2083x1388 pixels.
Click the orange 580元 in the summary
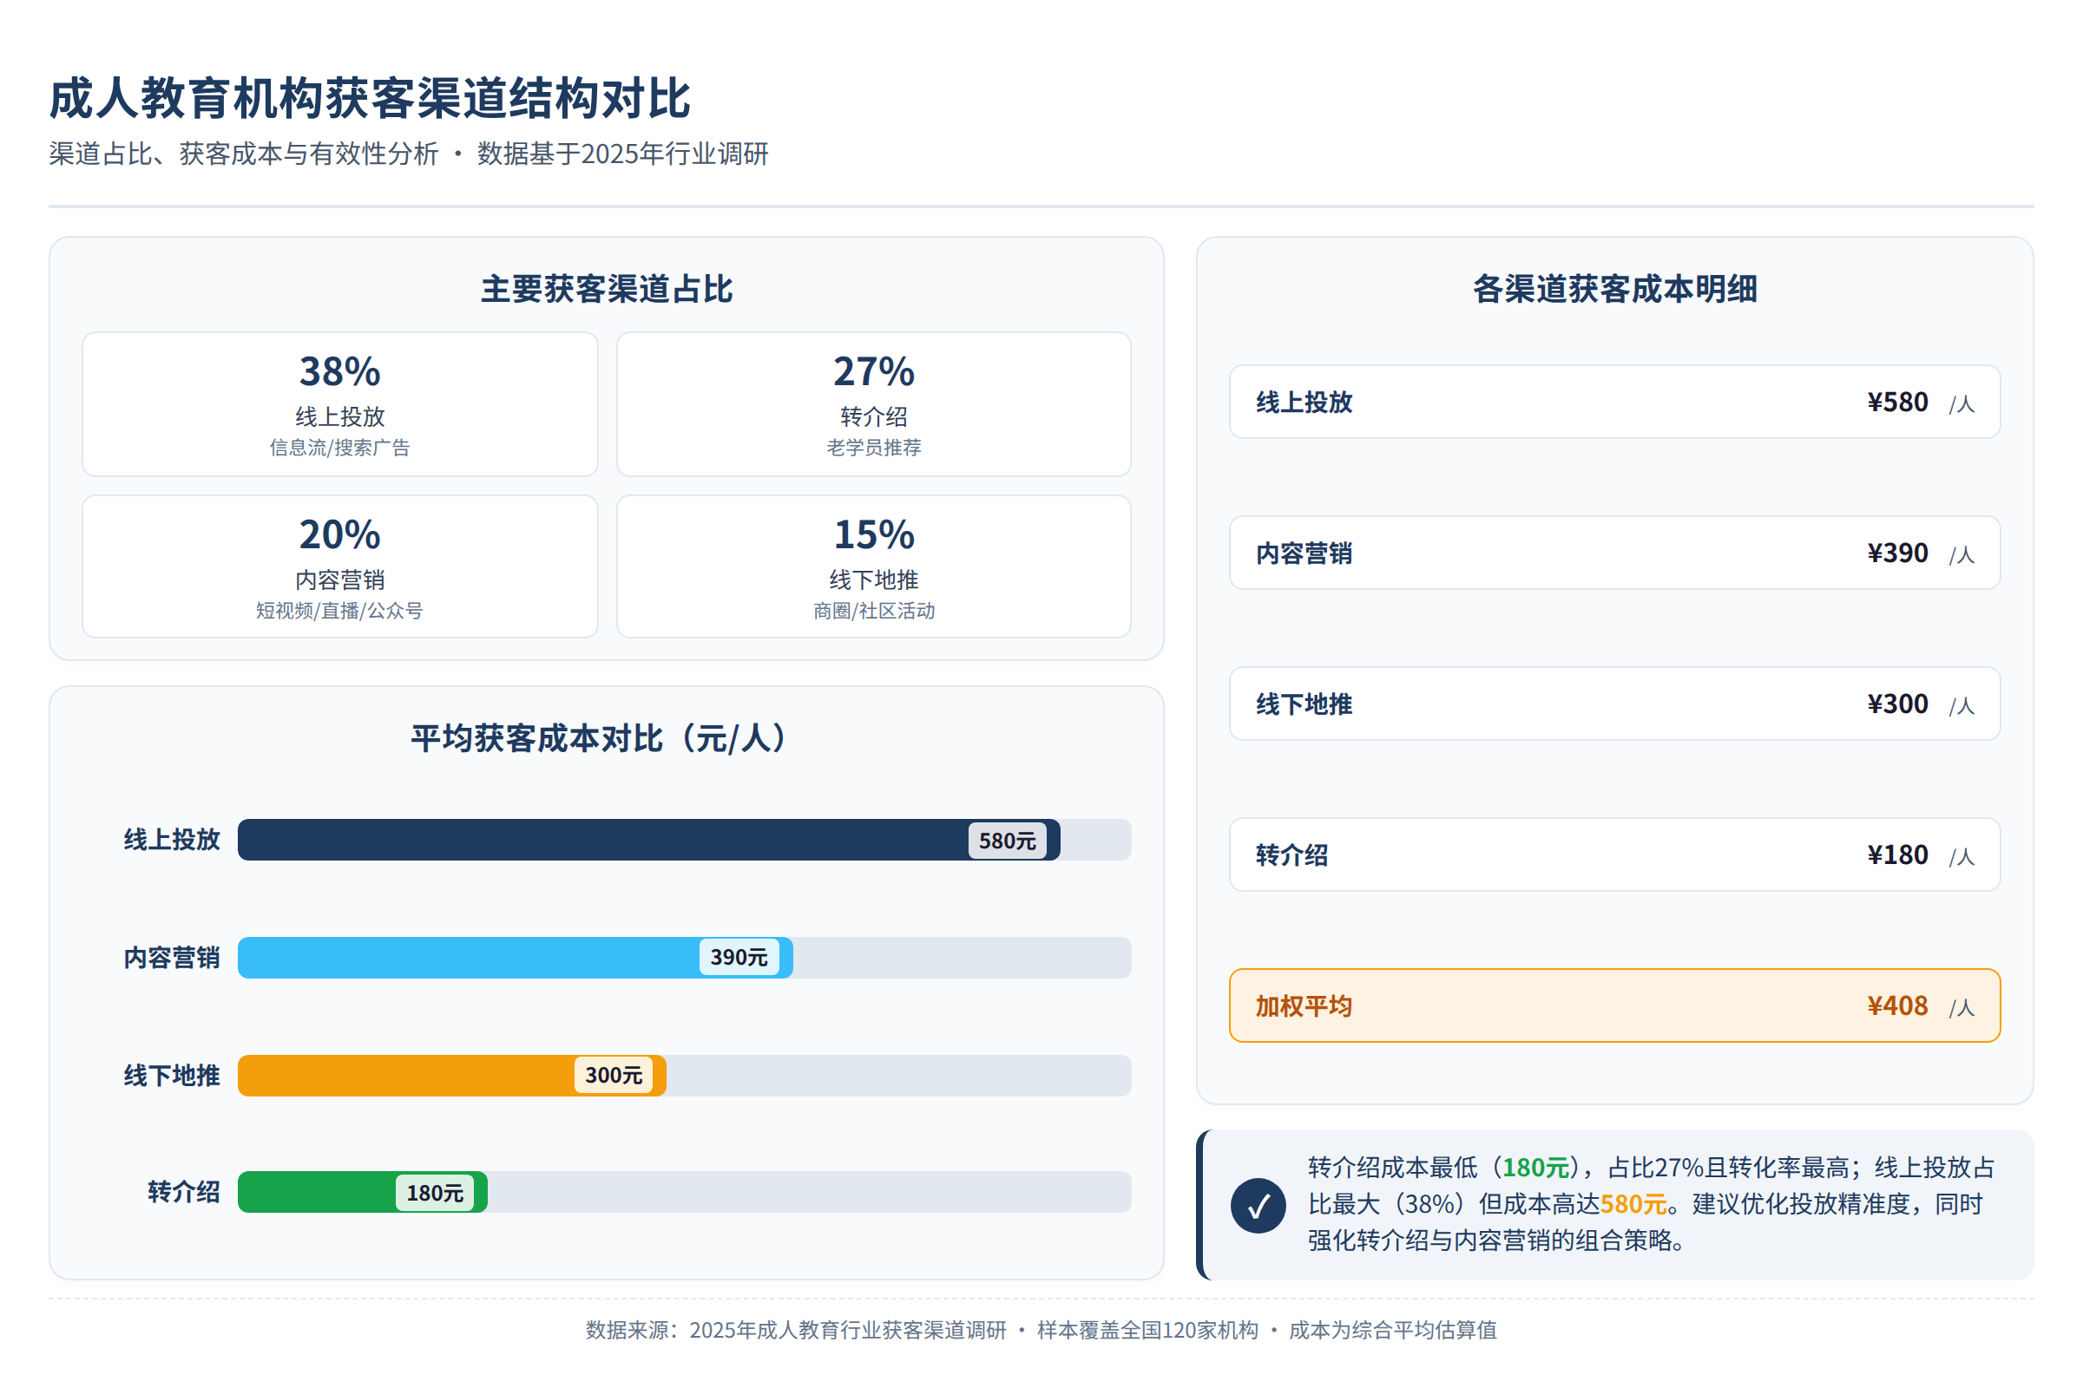coord(1633,1204)
